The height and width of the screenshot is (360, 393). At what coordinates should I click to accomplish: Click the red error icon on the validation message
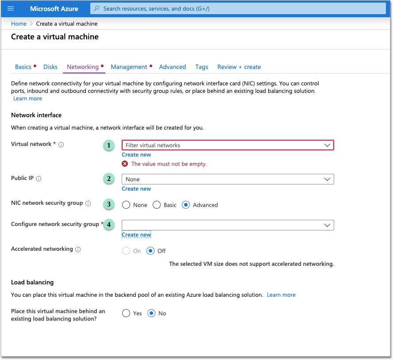tap(125, 164)
